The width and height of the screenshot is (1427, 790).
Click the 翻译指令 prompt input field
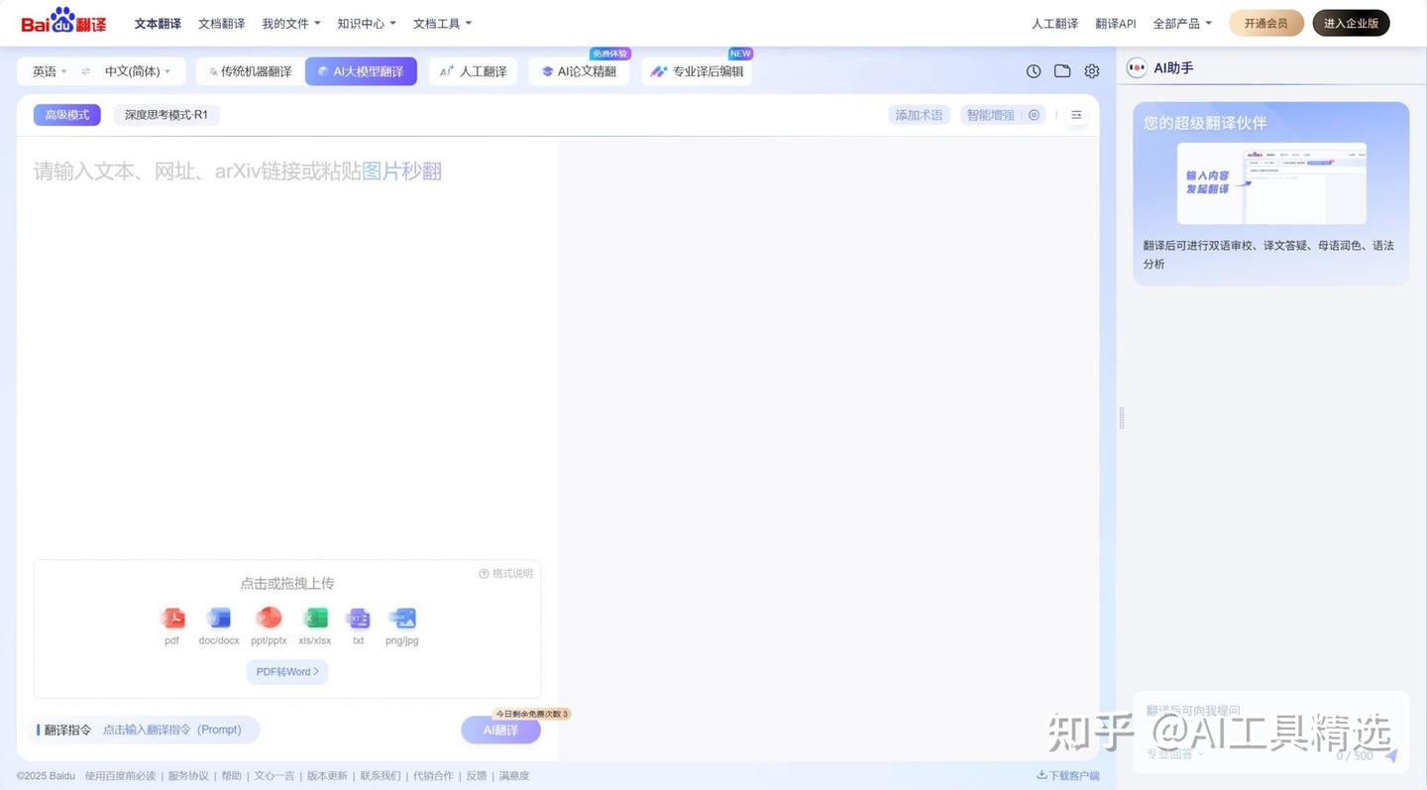pyautogui.click(x=172, y=730)
